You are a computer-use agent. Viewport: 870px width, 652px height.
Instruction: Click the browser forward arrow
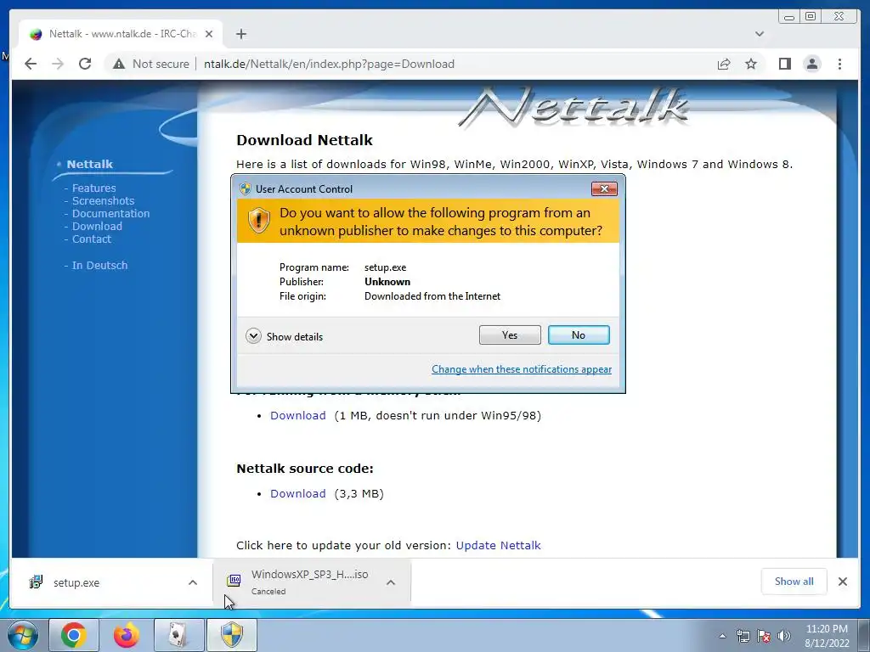click(x=58, y=64)
